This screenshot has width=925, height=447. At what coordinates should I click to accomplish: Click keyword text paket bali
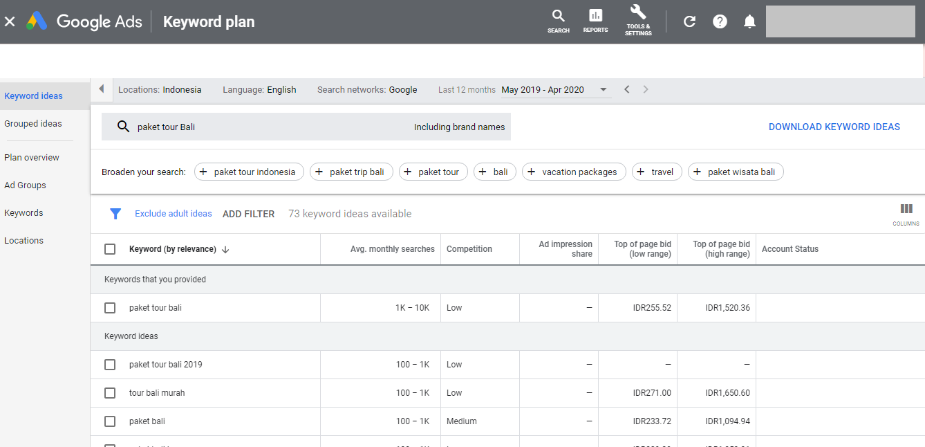pyautogui.click(x=147, y=421)
